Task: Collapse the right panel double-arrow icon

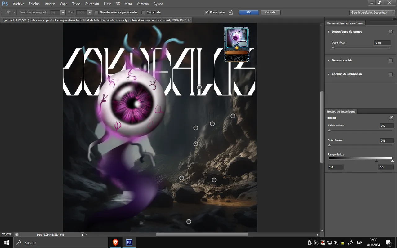Action: point(395,19)
